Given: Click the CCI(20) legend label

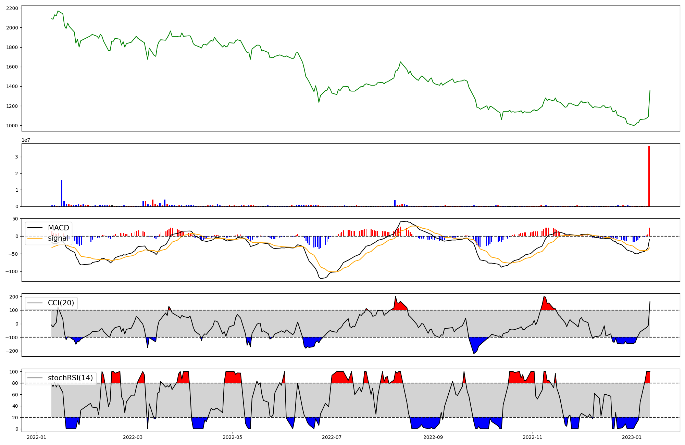Looking at the screenshot, I should coord(61,303).
